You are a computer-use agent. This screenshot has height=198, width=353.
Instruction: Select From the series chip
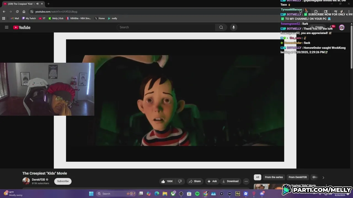tap(274, 177)
